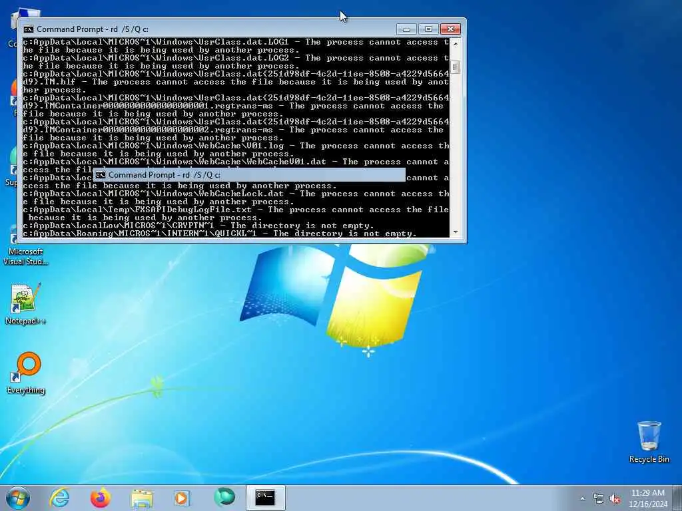Image resolution: width=682 pixels, height=511 pixels.
Task: Click the WebCache\V01.log error line
Action: click(236, 150)
